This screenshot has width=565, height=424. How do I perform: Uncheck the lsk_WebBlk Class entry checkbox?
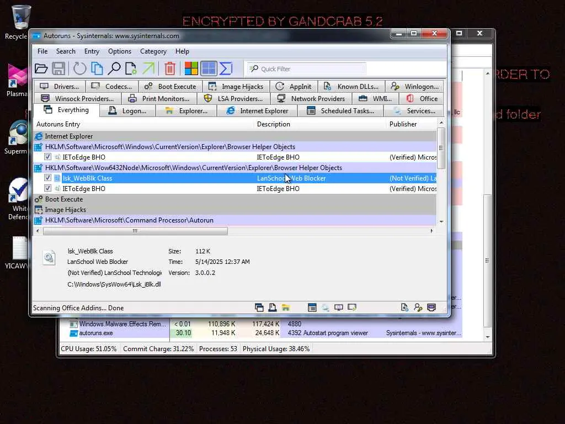pos(47,178)
